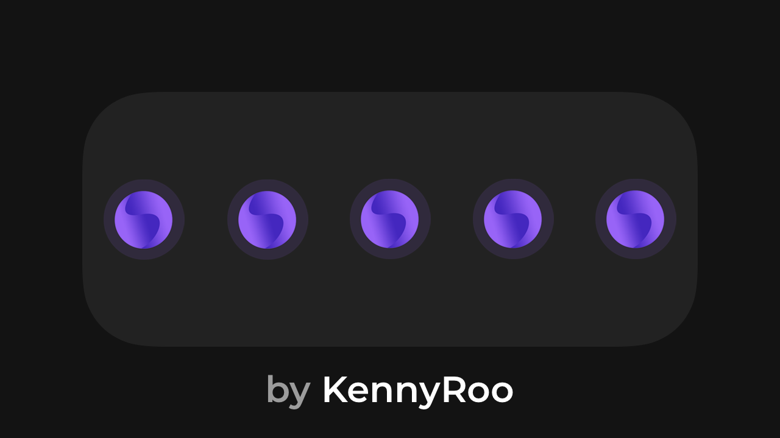
Task: Select the second purple orb from left
Action: click(x=268, y=220)
